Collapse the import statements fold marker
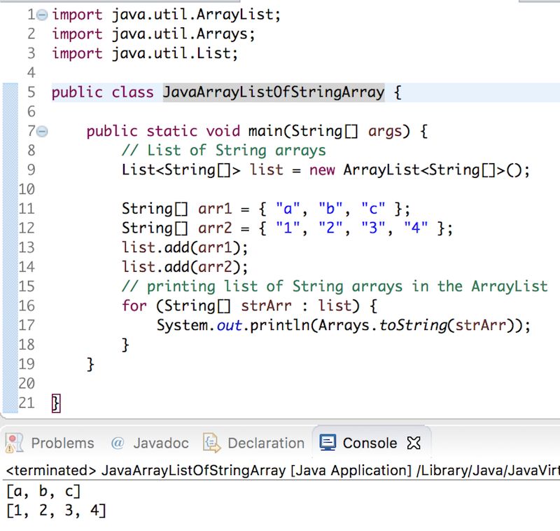The width and height of the screenshot is (560, 531). pyautogui.click(x=43, y=14)
